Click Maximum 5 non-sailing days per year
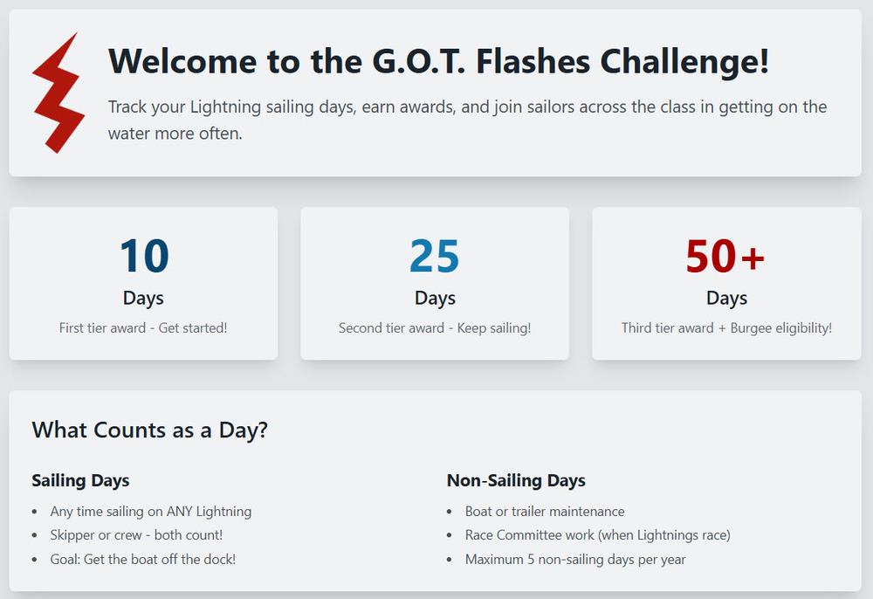The image size is (873, 599). 575,560
